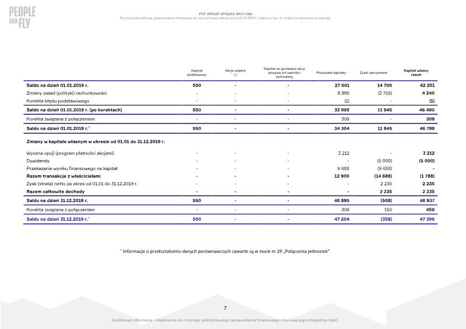The image size is (466, 329).
Task: Click the blue total value 47 396
Action: tap(427, 219)
